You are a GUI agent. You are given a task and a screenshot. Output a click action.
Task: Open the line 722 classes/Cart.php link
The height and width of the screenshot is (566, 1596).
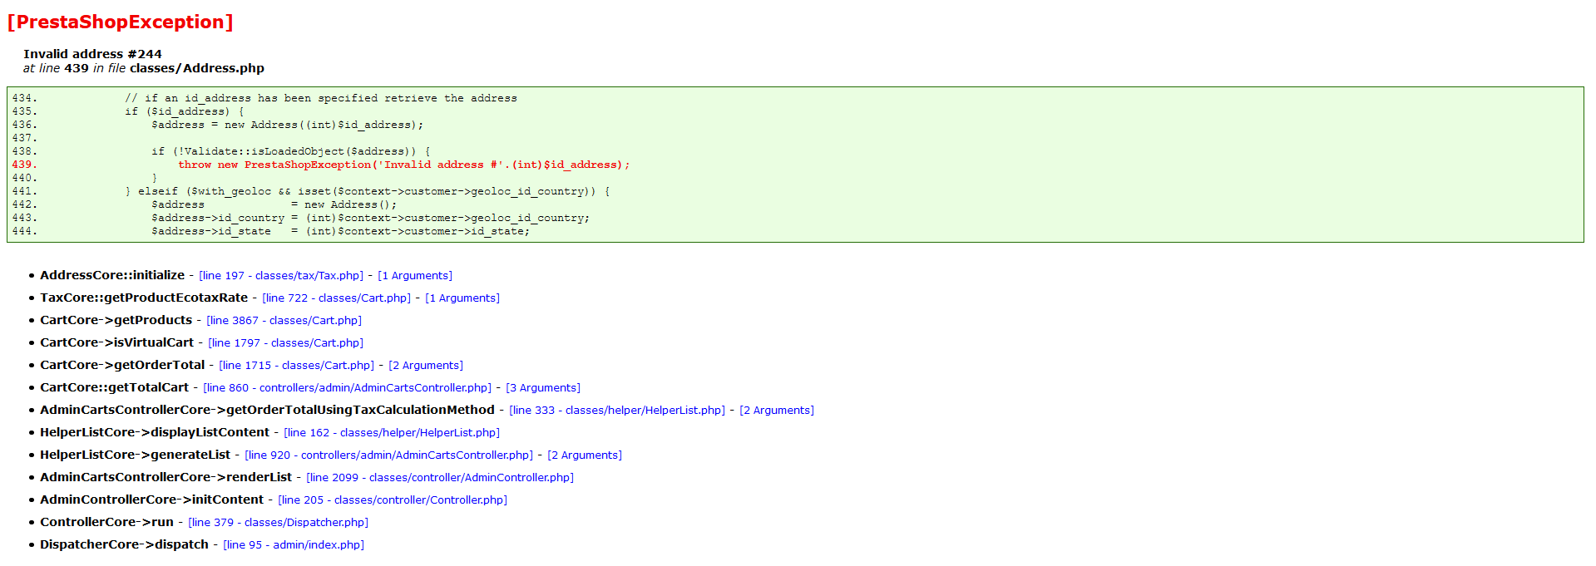[x=337, y=298]
